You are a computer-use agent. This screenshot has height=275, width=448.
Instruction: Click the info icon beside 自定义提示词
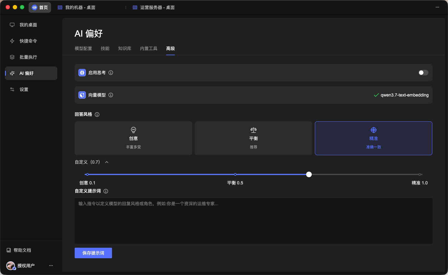106,191
